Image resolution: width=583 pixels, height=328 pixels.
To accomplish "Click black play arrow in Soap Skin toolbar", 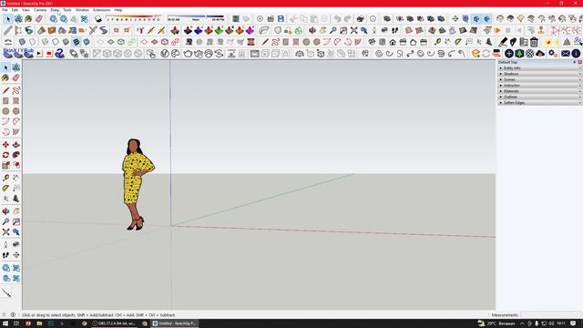I will pyautogui.click(x=39, y=54).
